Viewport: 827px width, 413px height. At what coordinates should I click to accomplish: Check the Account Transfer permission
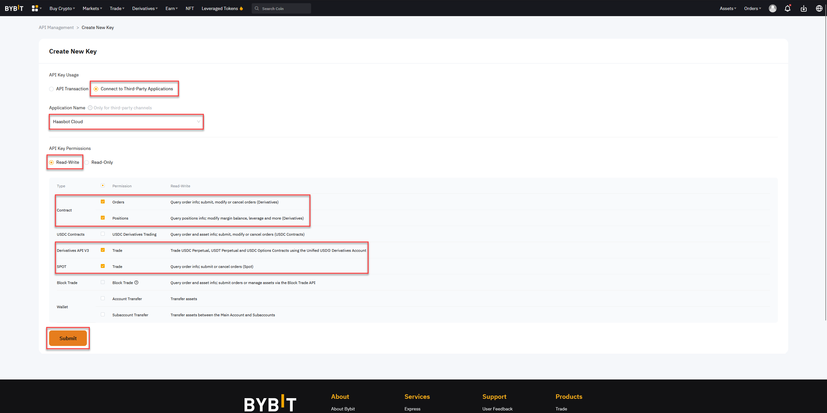(x=103, y=298)
